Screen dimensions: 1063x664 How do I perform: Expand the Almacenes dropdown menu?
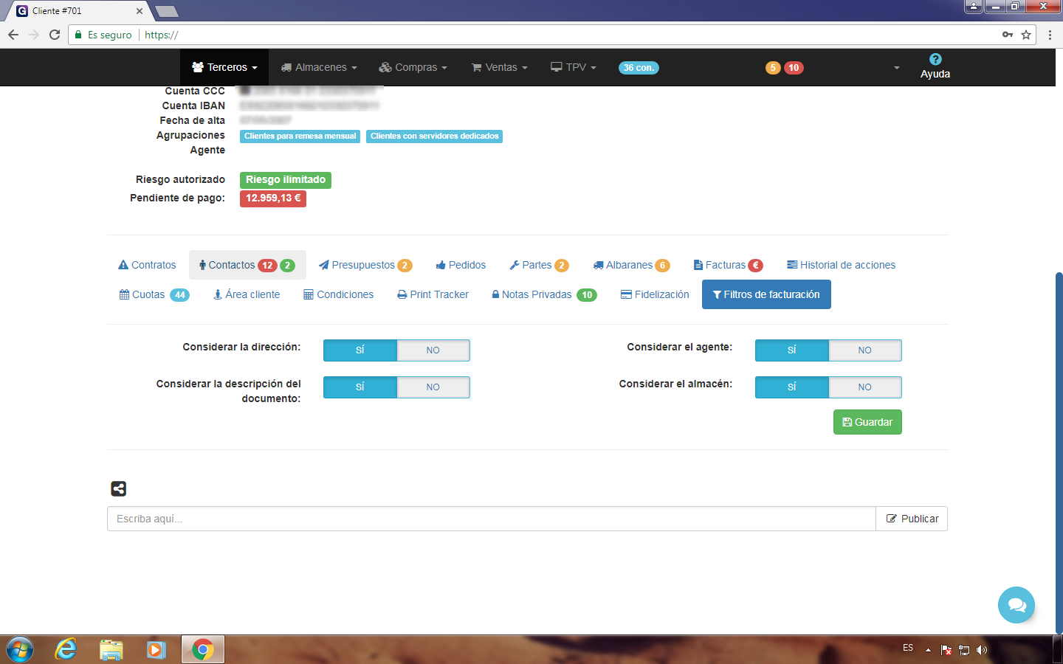click(x=319, y=67)
